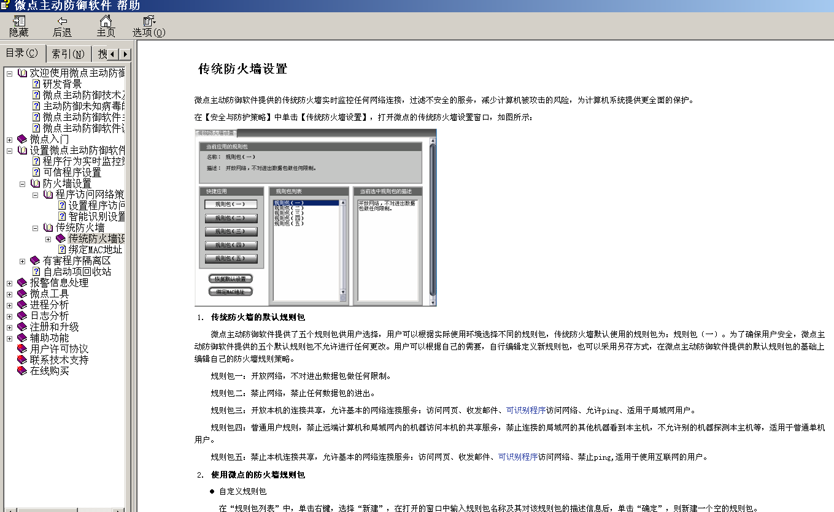Select the 智能识别设置 topic
This screenshot has width=834, height=512.
(96, 216)
